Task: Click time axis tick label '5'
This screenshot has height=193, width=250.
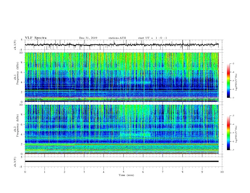Action: 123,172
